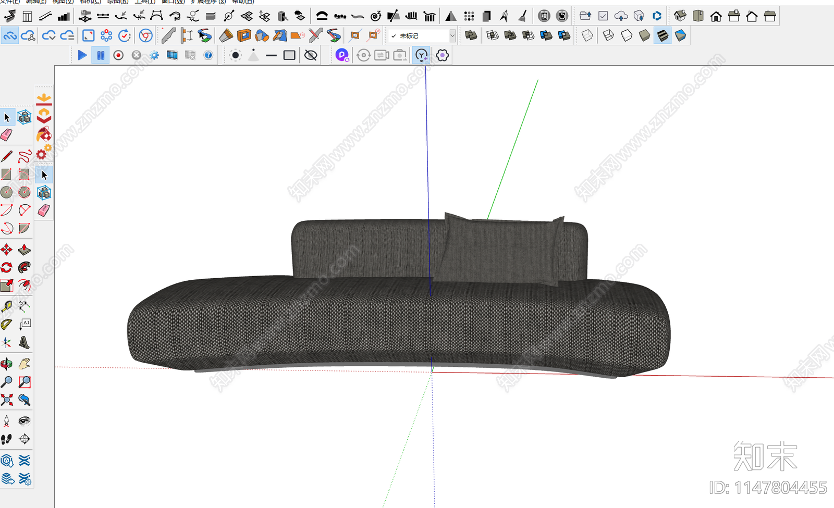Select the Rectangle tool
This screenshot has height=508, width=834.
(7, 174)
